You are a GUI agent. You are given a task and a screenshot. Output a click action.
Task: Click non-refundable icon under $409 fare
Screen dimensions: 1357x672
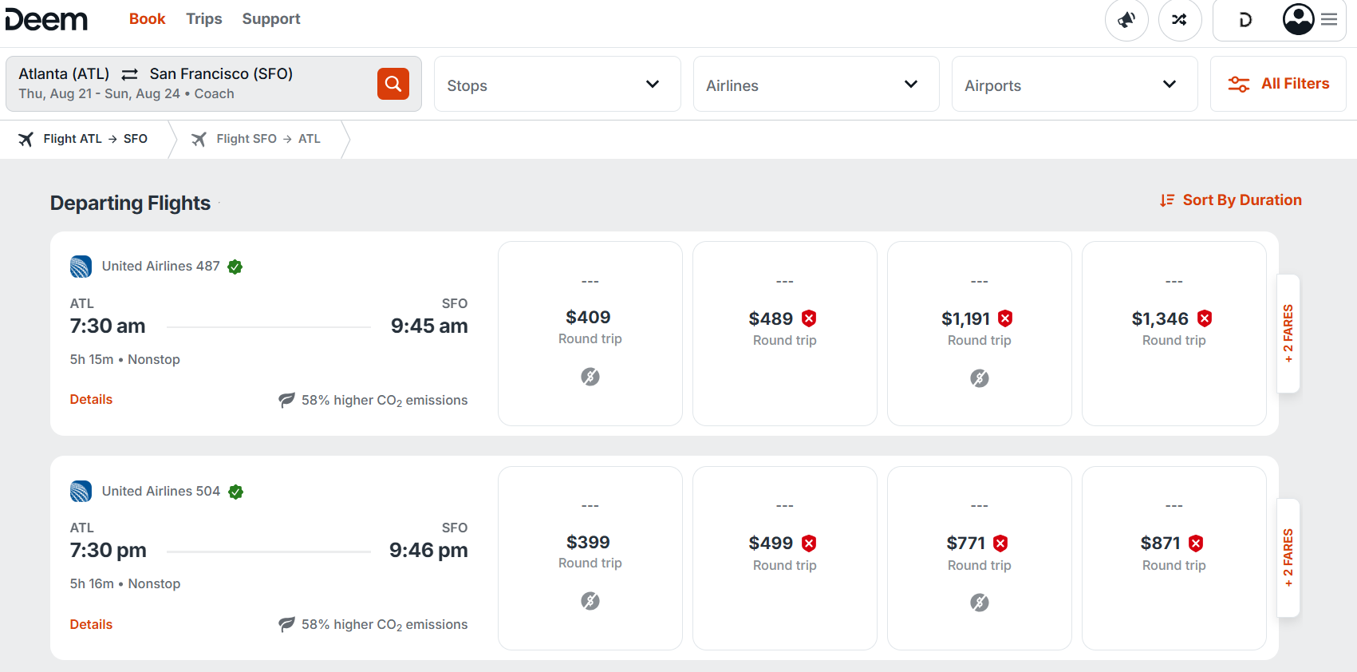(x=590, y=377)
